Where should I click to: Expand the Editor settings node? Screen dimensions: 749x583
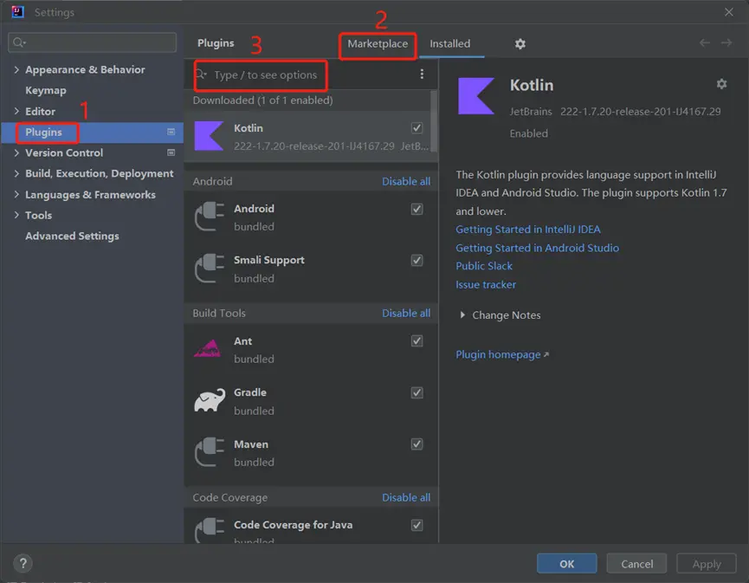point(16,112)
